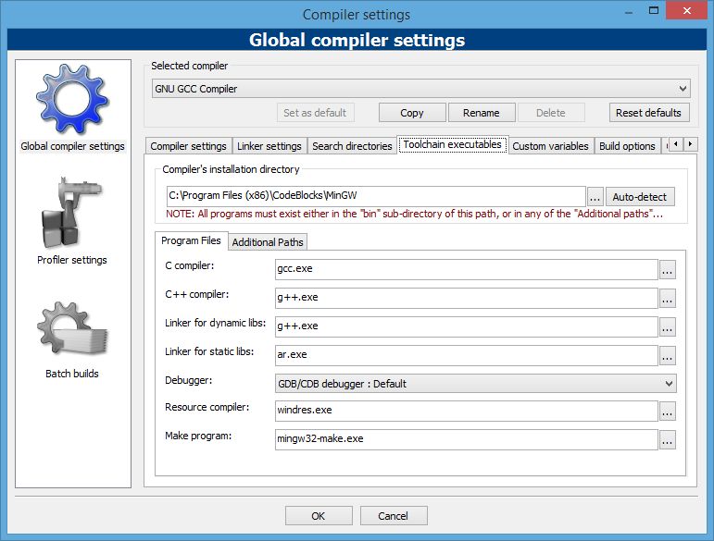Viewport: 714px width, 541px height.
Task: Click the Linker for dynamic libs field
Action: (467, 326)
